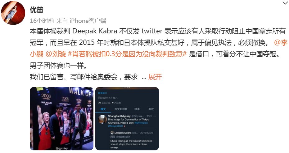Follow the iPhone客户端 source link
Image resolution: width=289 pixels, height=153 pixels.
click(x=88, y=21)
